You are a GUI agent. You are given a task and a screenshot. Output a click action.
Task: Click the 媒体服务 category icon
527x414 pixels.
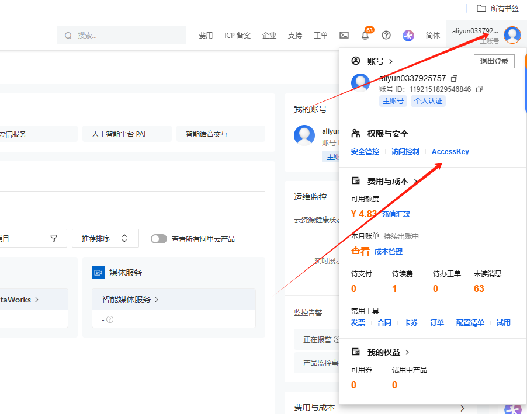pyautogui.click(x=98, y=273)
